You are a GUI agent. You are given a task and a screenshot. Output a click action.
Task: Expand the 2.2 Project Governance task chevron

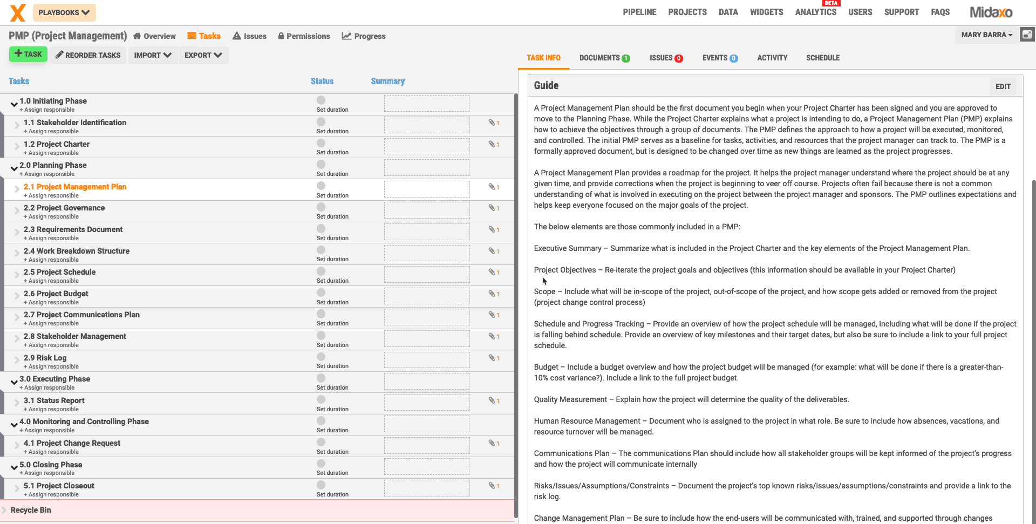(17, 211)
